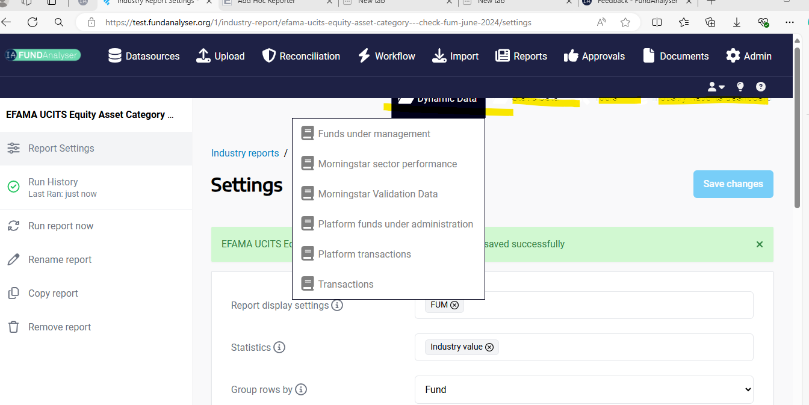809x405 pixels.
Task: Click the Save changes button
Action: point(733,184)
